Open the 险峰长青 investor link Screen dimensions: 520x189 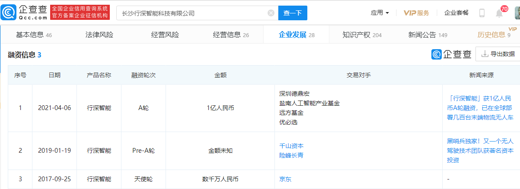(x=291, y=155)
